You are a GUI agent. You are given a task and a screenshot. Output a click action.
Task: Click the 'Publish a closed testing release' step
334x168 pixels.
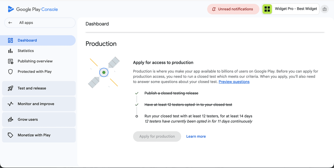(171, 93)
